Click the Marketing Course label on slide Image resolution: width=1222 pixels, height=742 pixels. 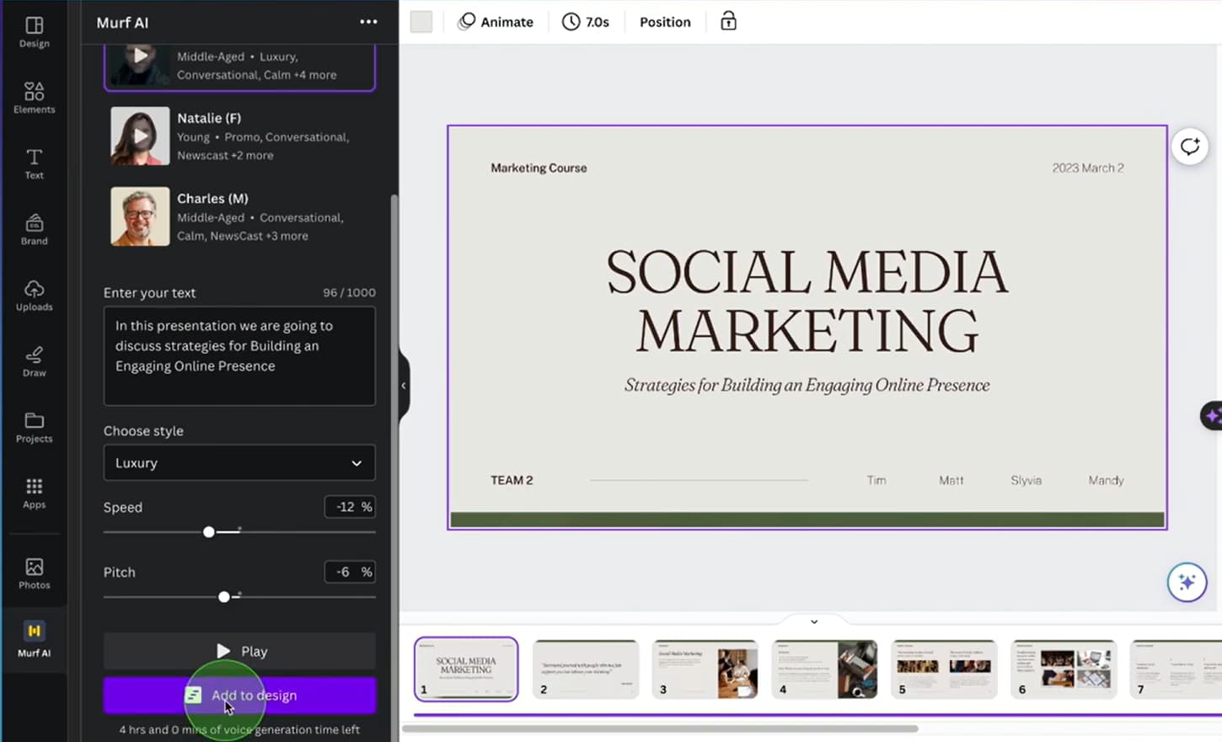tap(539, 168)
